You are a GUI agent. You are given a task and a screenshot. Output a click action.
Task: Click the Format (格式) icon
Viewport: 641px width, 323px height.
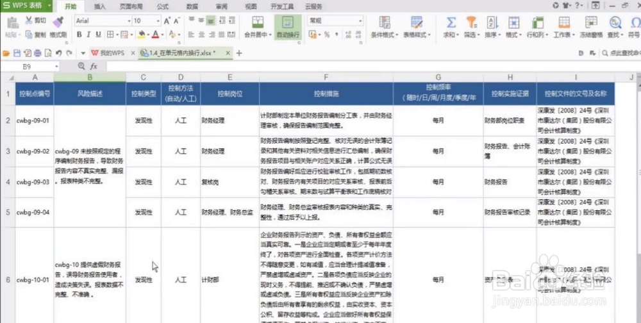513,22
